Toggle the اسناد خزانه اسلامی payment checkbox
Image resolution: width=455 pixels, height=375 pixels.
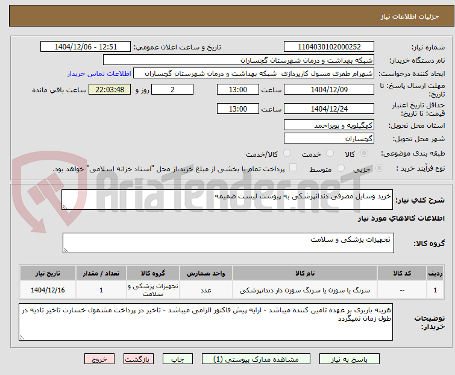293,168
